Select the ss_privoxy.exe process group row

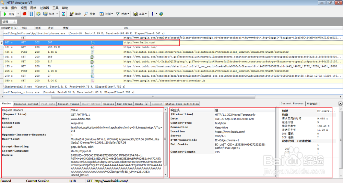pos(173,92)
